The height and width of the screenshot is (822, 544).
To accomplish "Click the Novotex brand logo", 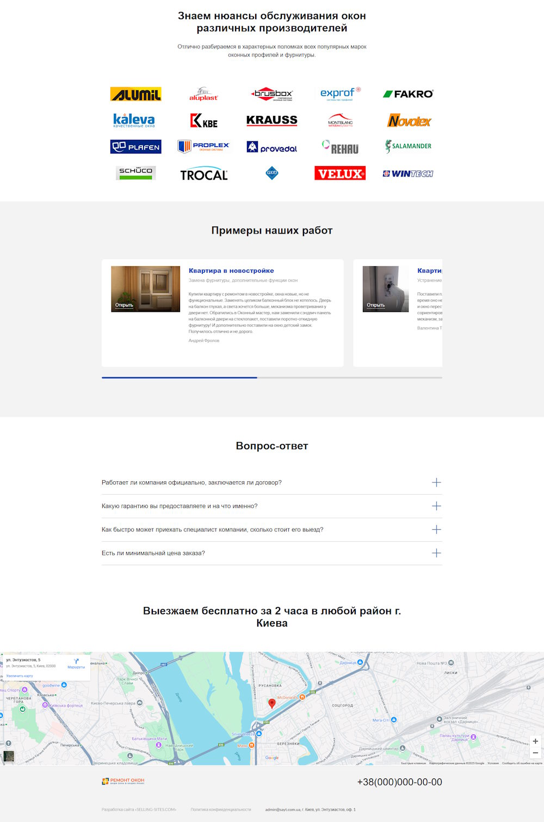I will 409,120.
